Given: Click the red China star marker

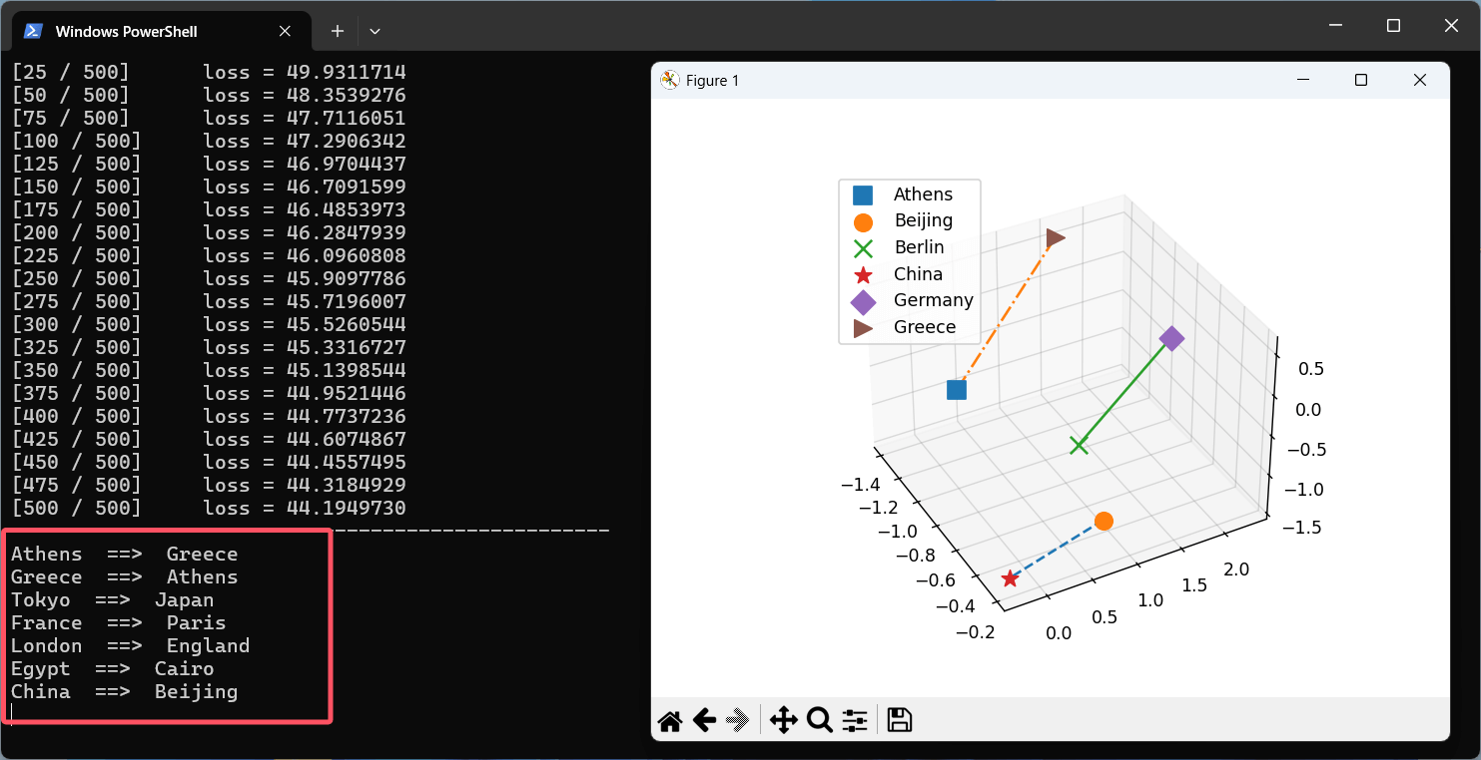Looking at the screenshot, I should point(1010,577).
